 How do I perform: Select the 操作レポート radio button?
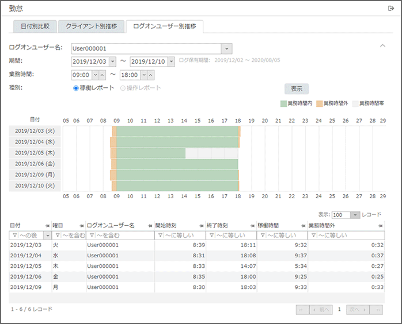[x=122, y=88]
